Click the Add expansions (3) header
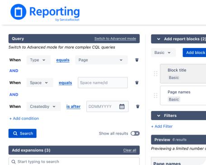This screenshot has height=165, width=206. point(74,150)
